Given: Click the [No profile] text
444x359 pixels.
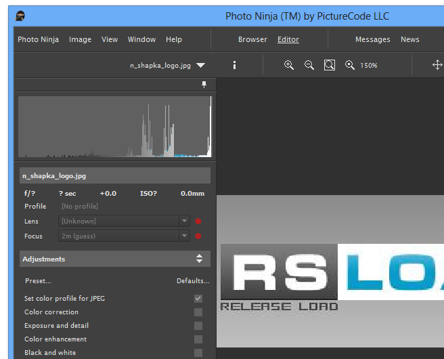Looking at the screenshot, I should point(80,207).
